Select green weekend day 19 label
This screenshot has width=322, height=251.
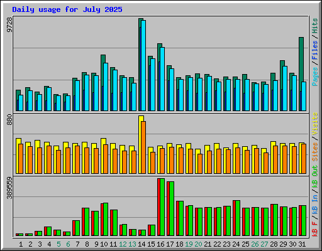(189, 244)
